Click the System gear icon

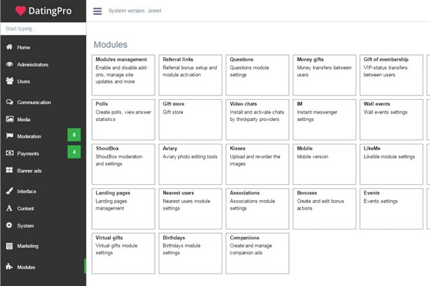pos(9,225)
